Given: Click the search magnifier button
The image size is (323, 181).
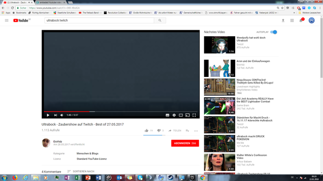Looking at the screenshot, I should (x=160, y=20).
